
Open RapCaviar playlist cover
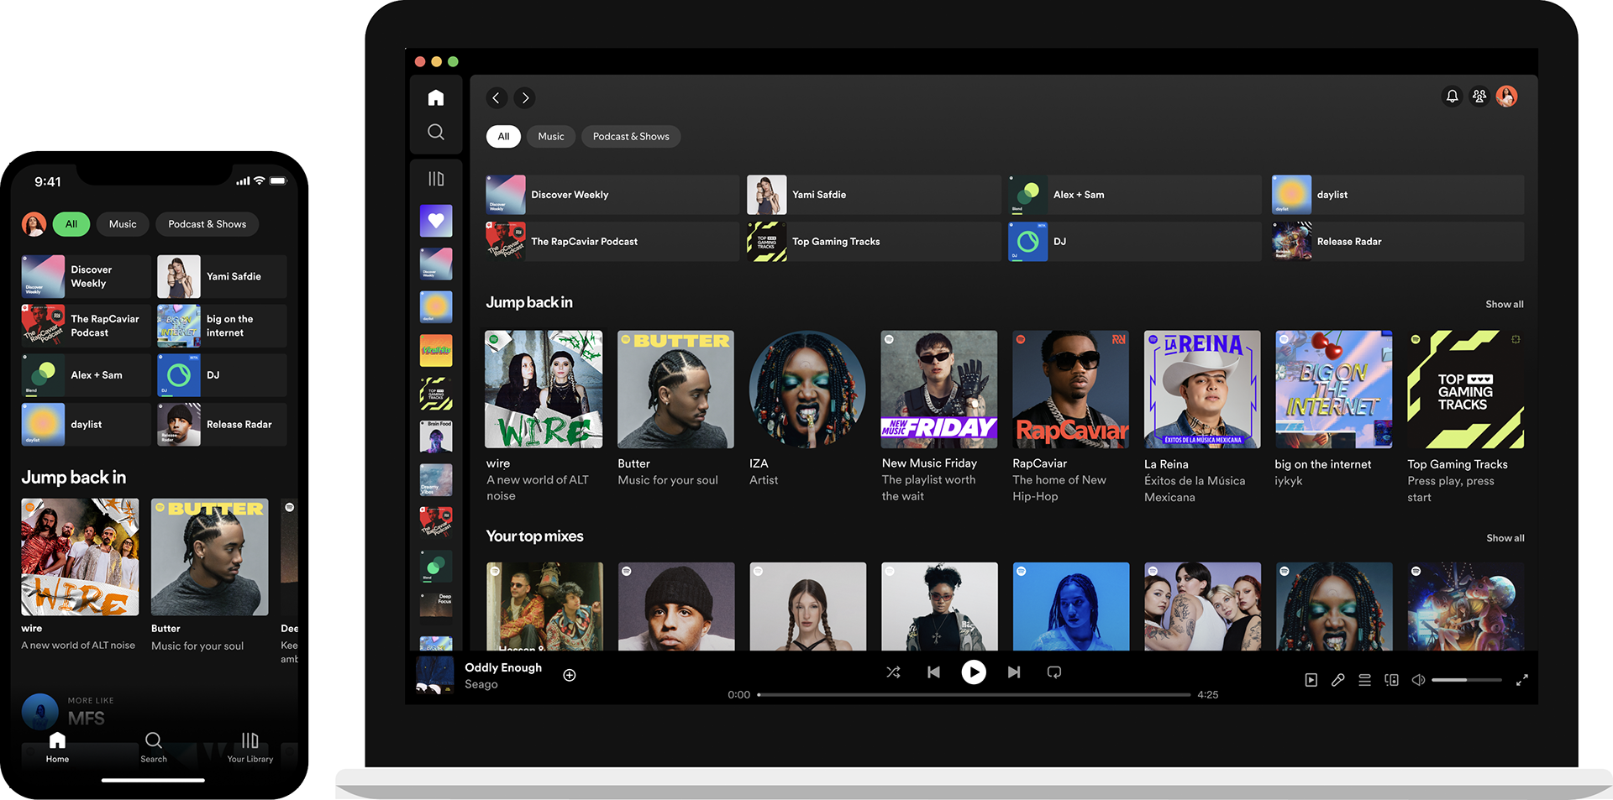pos(1071,389)
